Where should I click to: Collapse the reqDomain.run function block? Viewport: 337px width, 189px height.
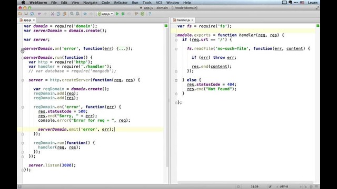23,143
